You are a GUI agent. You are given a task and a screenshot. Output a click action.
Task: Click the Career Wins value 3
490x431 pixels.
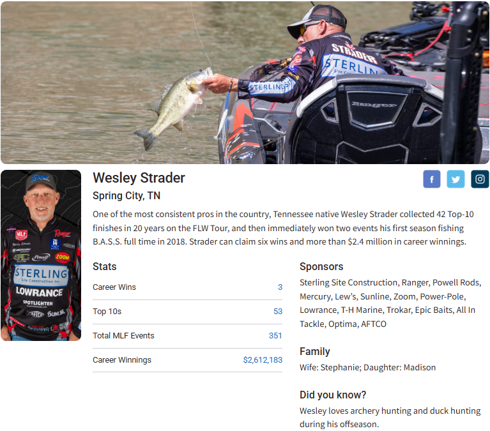[x=280, y=287]
